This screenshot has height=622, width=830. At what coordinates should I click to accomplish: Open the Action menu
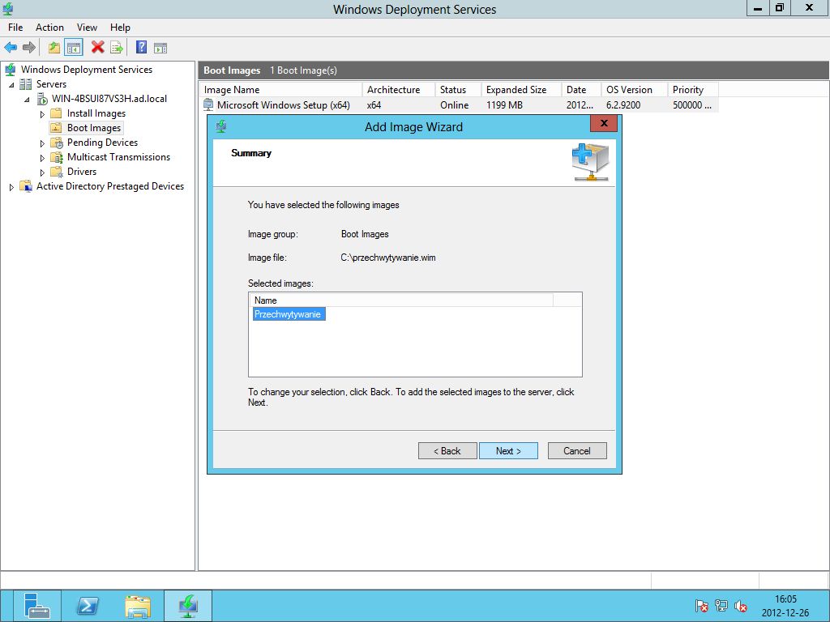(49, 28)
